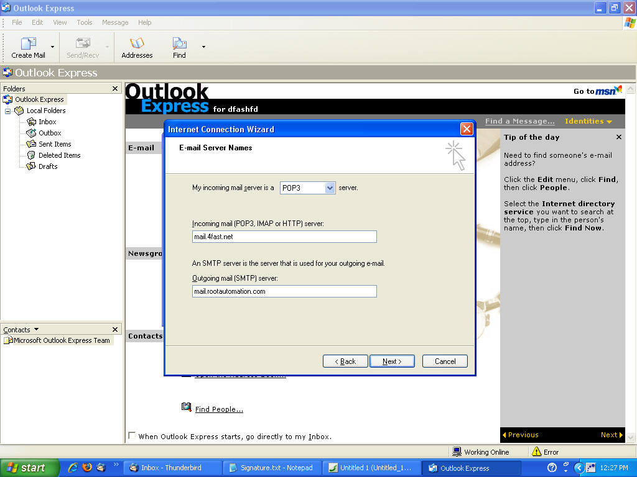The height and width of the screenshot is (477, 637).
Task: Open the Drafts folder icon
Action: pyautogui.click(x=31, y=166)
